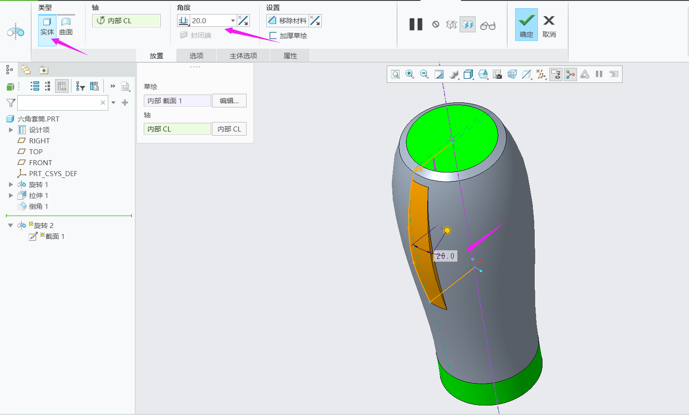Click the 编辑... sketch edit button
The width and height of the screenshot is (689, 415).
[229, 101]
